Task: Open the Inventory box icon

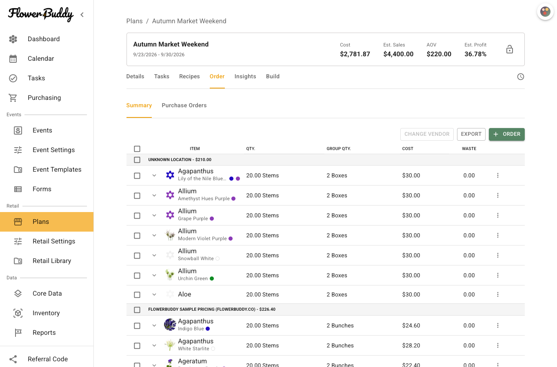Action: pos(18,313)
